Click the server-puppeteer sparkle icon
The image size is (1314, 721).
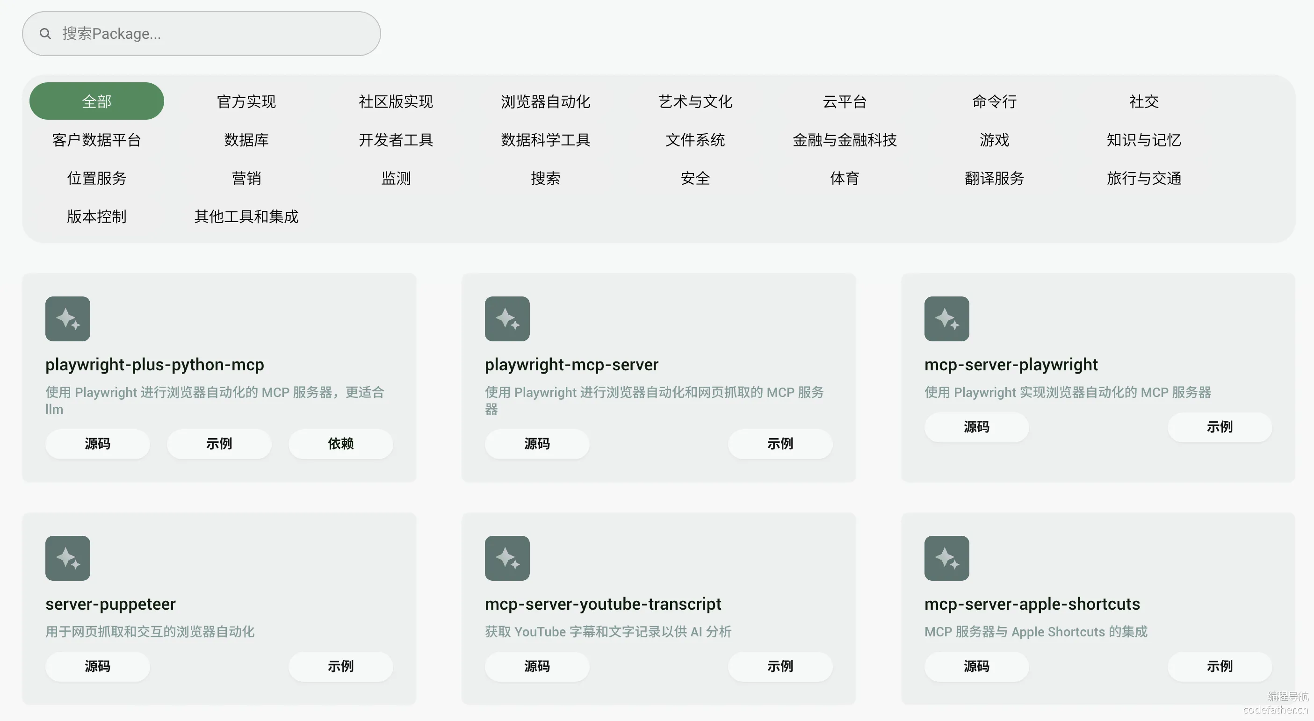[x=68, y=558]
